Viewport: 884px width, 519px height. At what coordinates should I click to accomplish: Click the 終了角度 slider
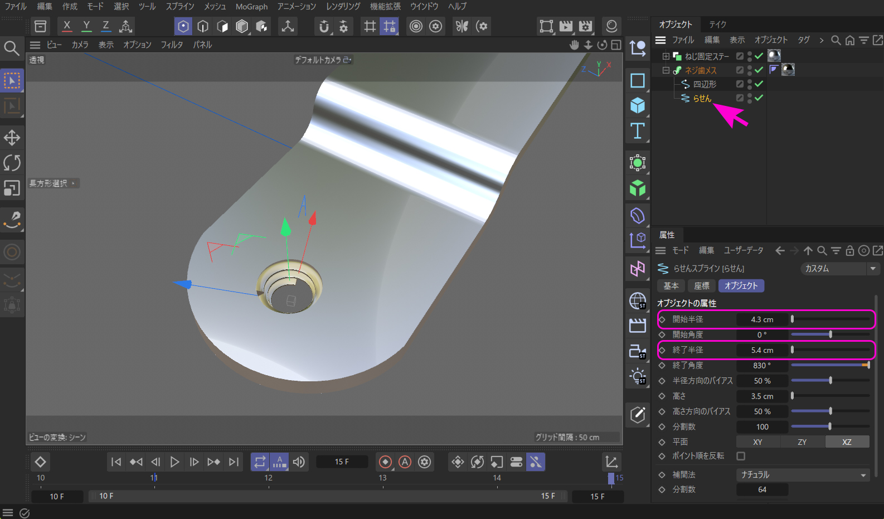(x=830, y=366)
